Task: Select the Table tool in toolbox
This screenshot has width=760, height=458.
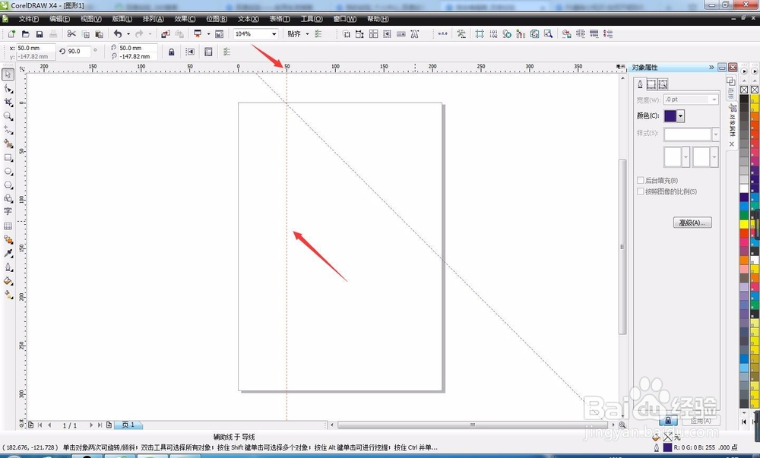Action: [x=8, y=226]
